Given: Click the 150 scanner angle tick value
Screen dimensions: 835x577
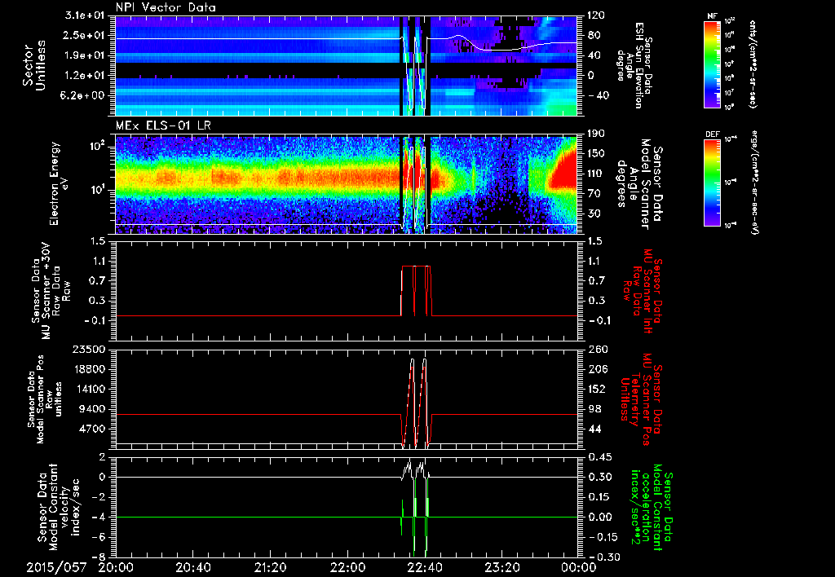Looking at the screenshot, I should click(x=596, y=154).
